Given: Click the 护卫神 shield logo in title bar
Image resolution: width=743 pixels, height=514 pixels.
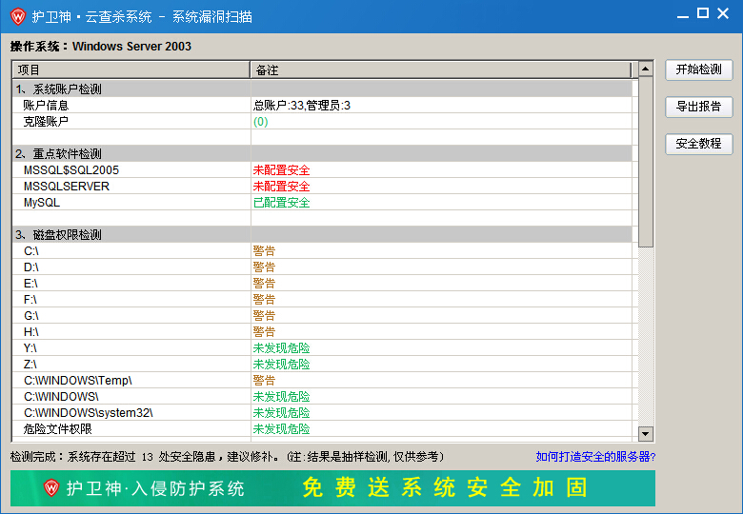Looking at the screenshot, I should 18,16.
